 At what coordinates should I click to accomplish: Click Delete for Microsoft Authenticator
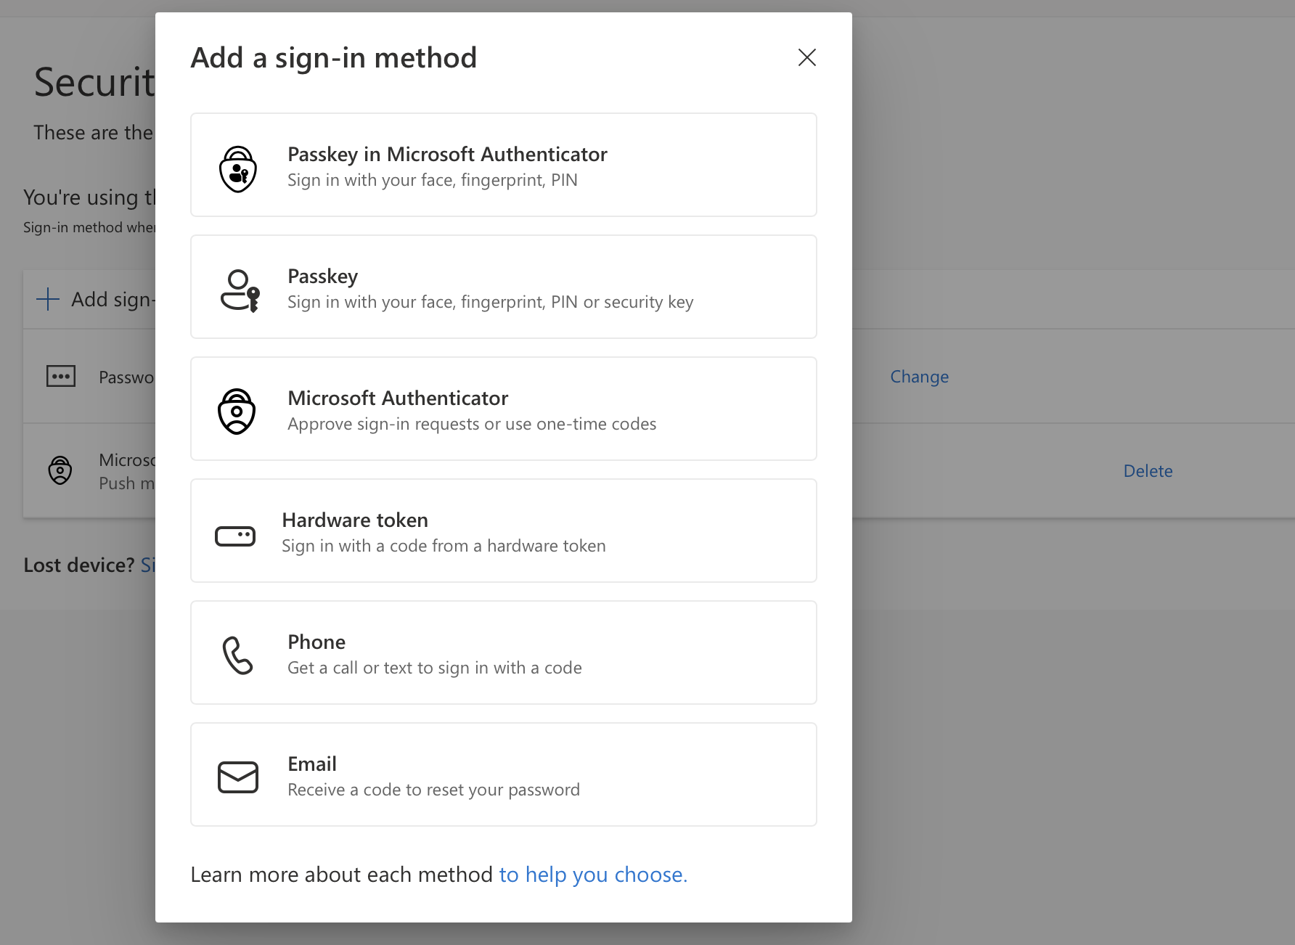coord(1148,471)
